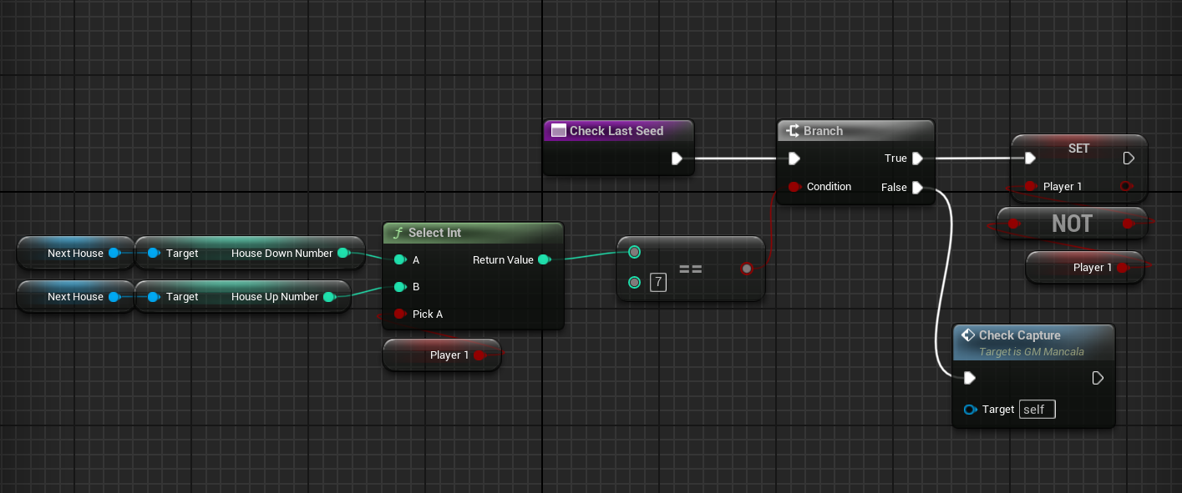Click the equals node's boolean output pin
Viewport: 1182px width, 493px height.
coord(746,269)
